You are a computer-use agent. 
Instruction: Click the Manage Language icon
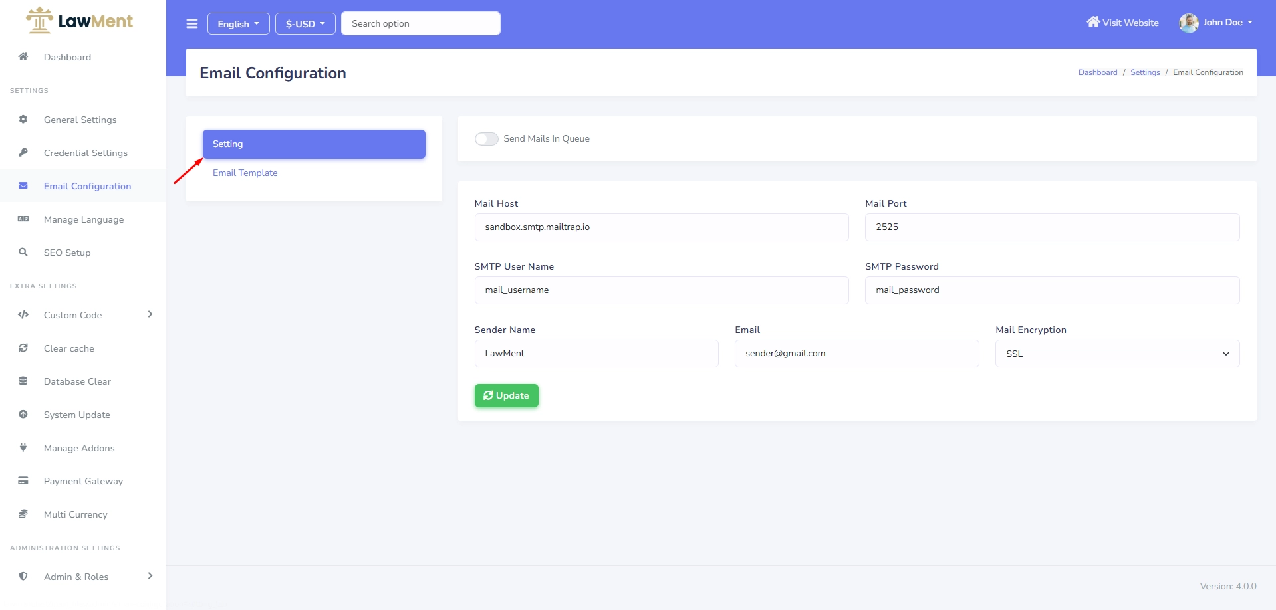point(23,219)
